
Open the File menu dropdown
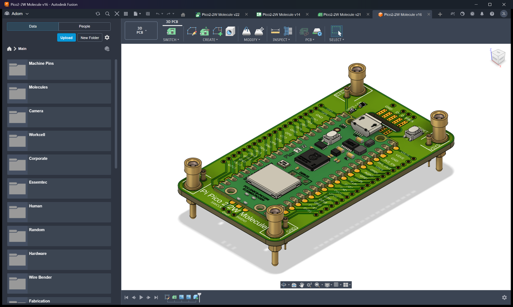coord(137,14)
